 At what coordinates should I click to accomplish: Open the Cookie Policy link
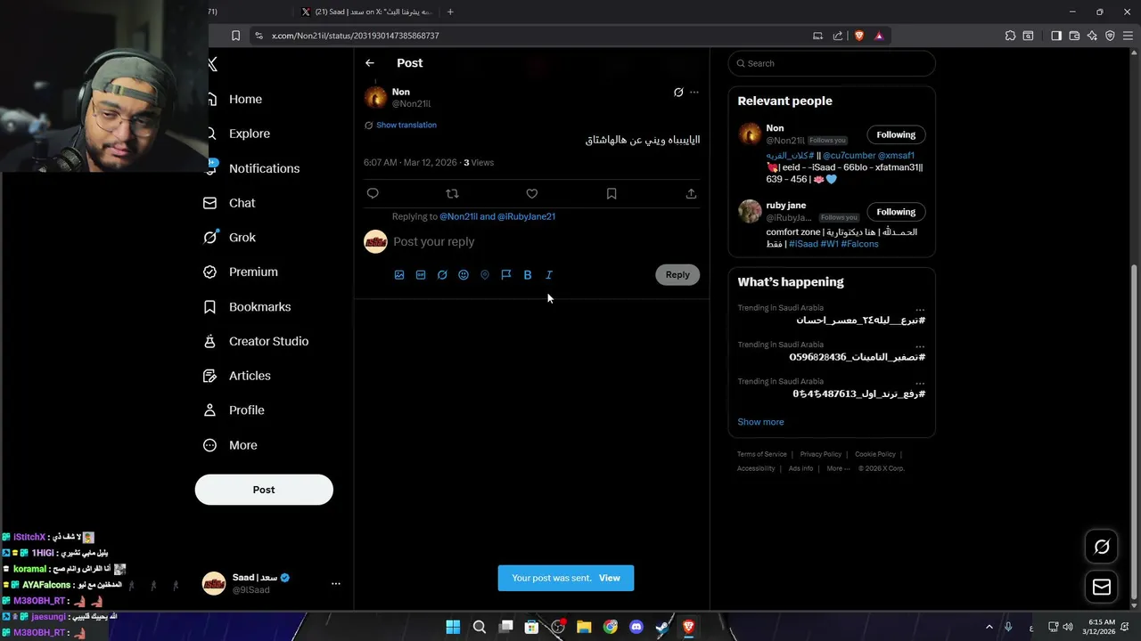[875, 454]
